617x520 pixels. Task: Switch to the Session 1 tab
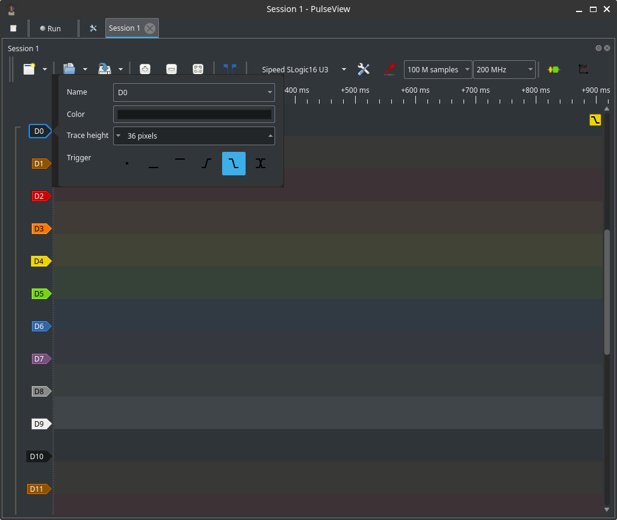(125, 28)
